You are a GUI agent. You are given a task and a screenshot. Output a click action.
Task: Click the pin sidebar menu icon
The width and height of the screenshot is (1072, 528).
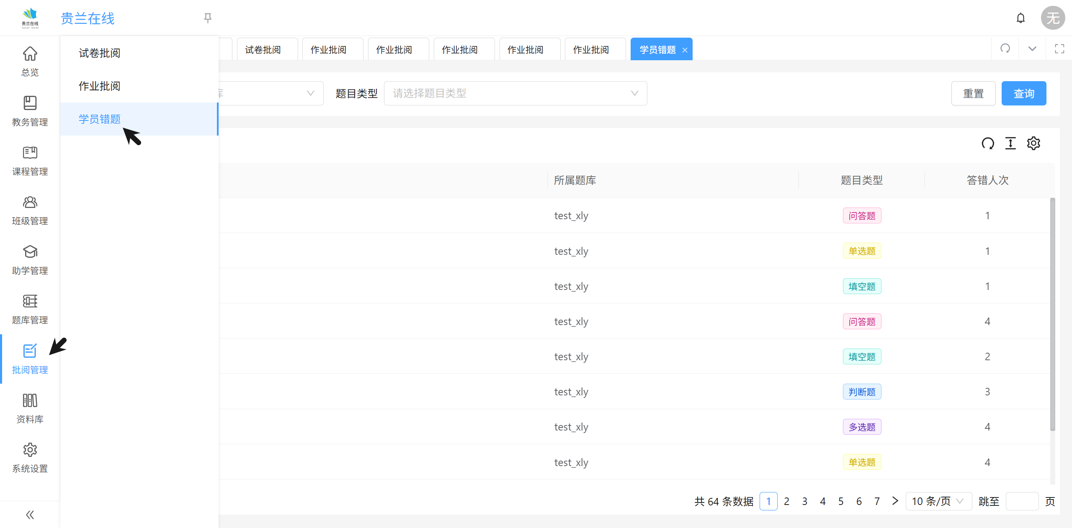208,18
